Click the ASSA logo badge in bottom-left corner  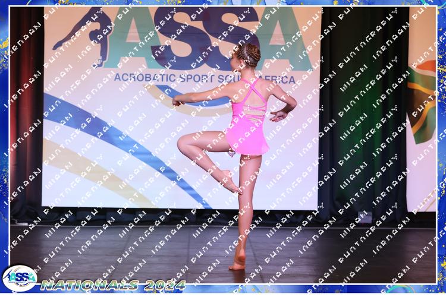pyautogui.click(x=19, y=278)
